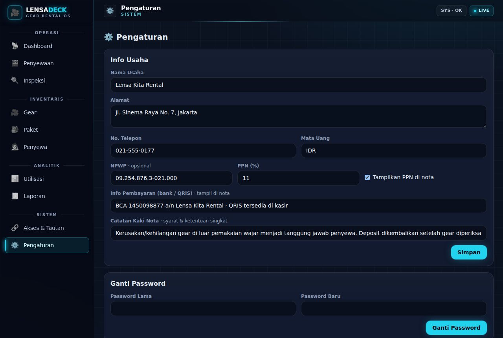This screenshot has height=338, width=503.
Task: Click into the Alamat text area
Action: point(299,116)
